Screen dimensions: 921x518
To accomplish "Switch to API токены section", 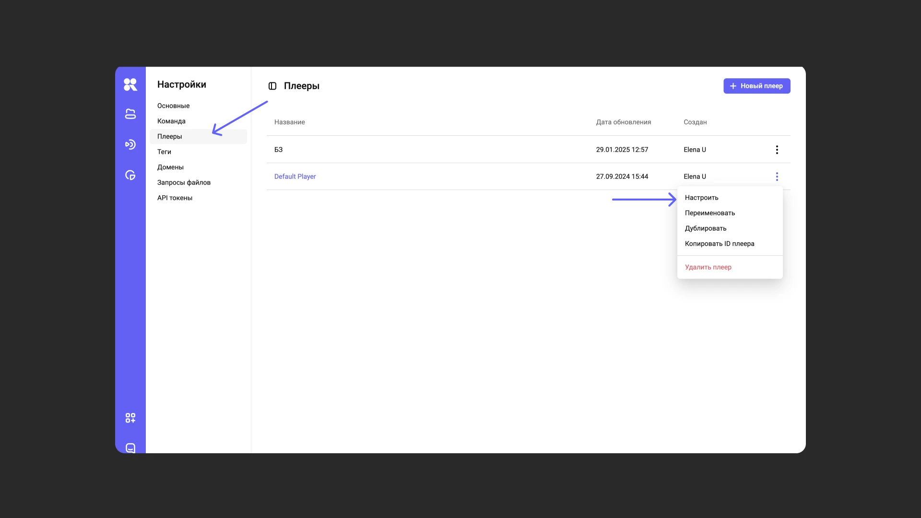I will pyautogui.click(x=175, y=198).
